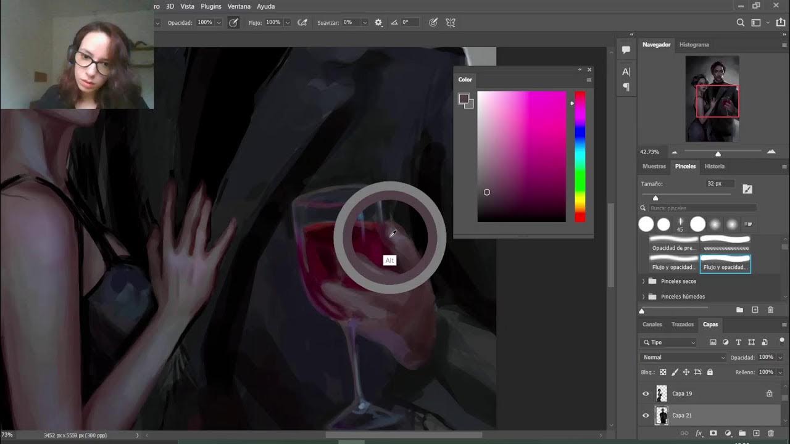790x444 pixels.
Task: Create new adjustment layer half-circle icon
Action: click(728, 434)
